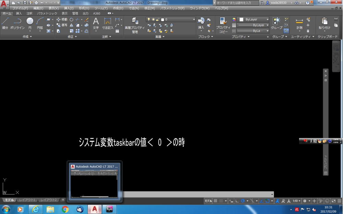Click the Undo arrow in quick access toolbar
343x214 pixels.
pyautogui.click(x=42, y=3)
